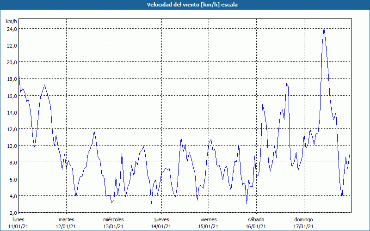Click the 'km/h' axis unit label
This screenshot has width=370, height=231.
pyautogui.click(x=11, y=21)
